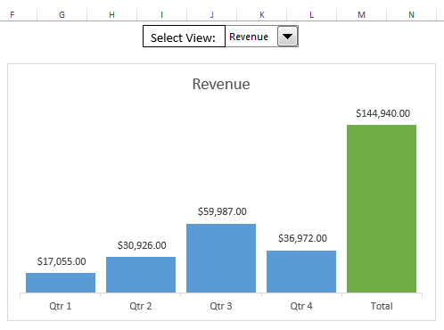This screenshot has width=444, height=330.
Task: Click the blue Qtr 2 bar
Action: point(141,275)
